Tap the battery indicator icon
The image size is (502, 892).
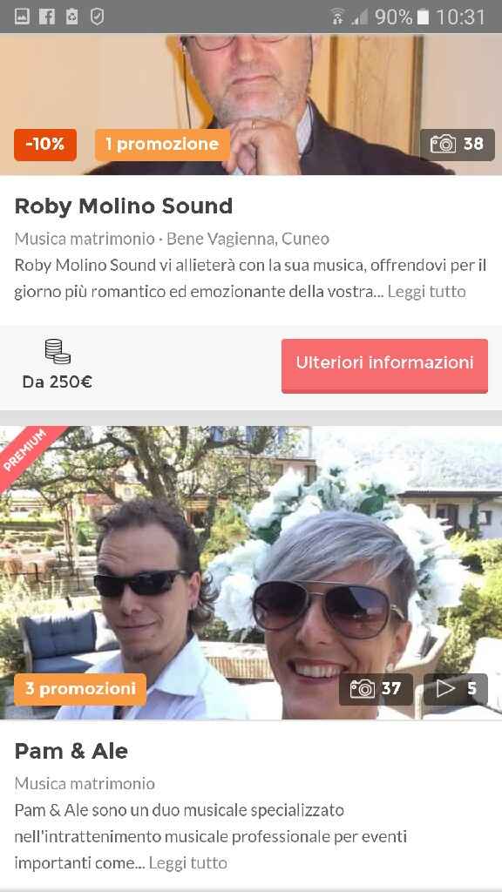[x=423, y=17]
